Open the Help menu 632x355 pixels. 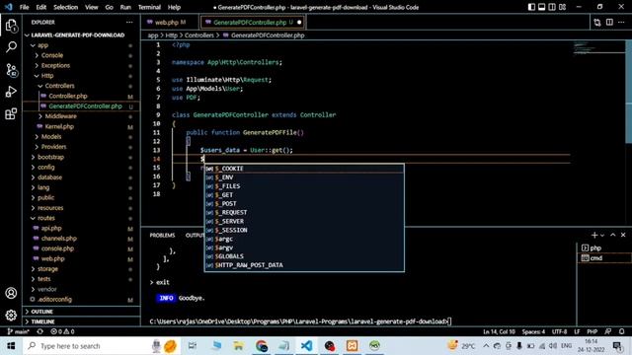174,7
